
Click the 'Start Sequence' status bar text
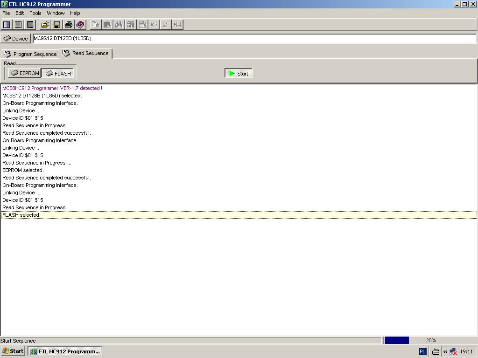[18, 341]
